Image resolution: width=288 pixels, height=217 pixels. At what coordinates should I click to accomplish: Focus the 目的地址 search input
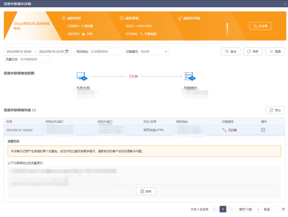pyautogui.click(x=98, y=52)
